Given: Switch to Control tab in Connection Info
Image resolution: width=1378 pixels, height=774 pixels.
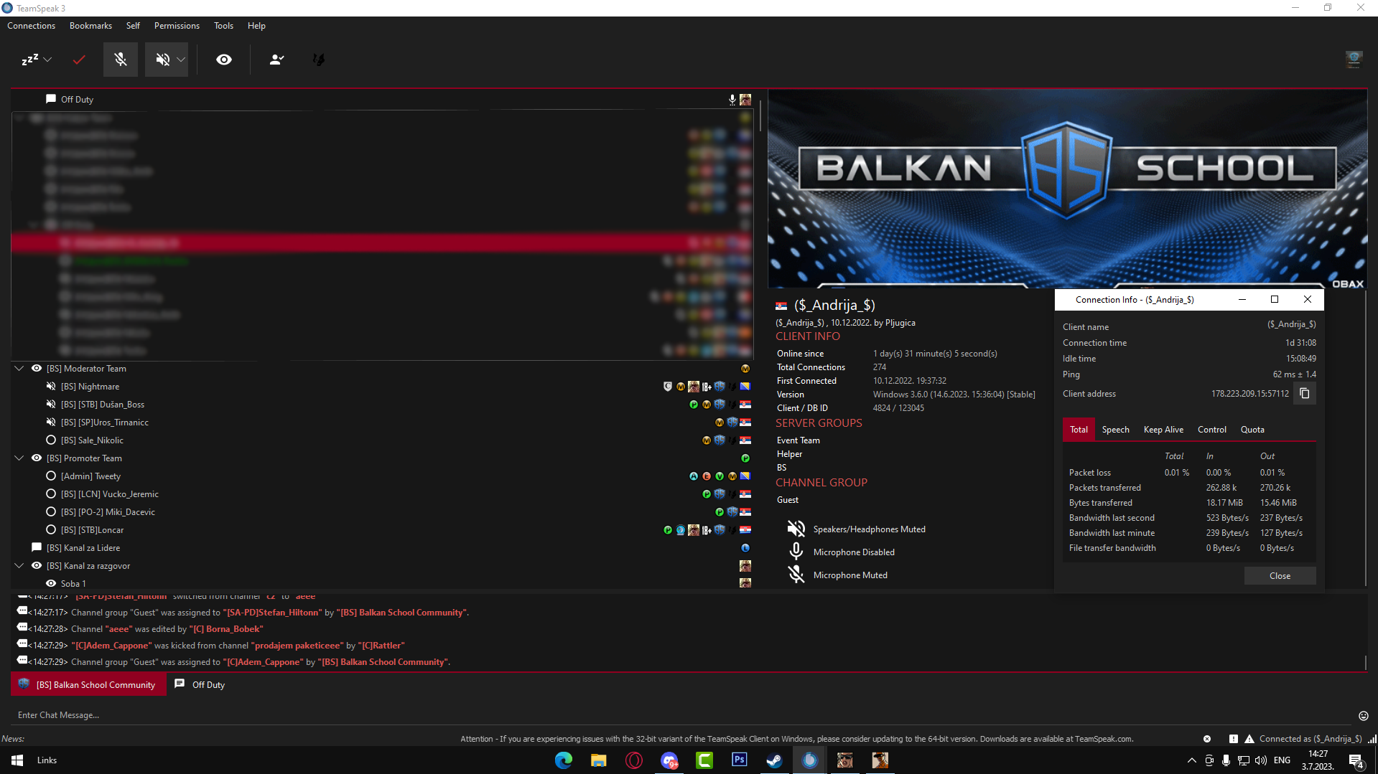Looking at the screenshot, I should (x=1212, y=430).
